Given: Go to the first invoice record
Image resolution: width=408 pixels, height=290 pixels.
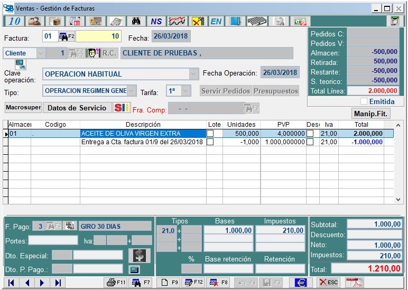Looking at the screenshot, I should (11, 283).
